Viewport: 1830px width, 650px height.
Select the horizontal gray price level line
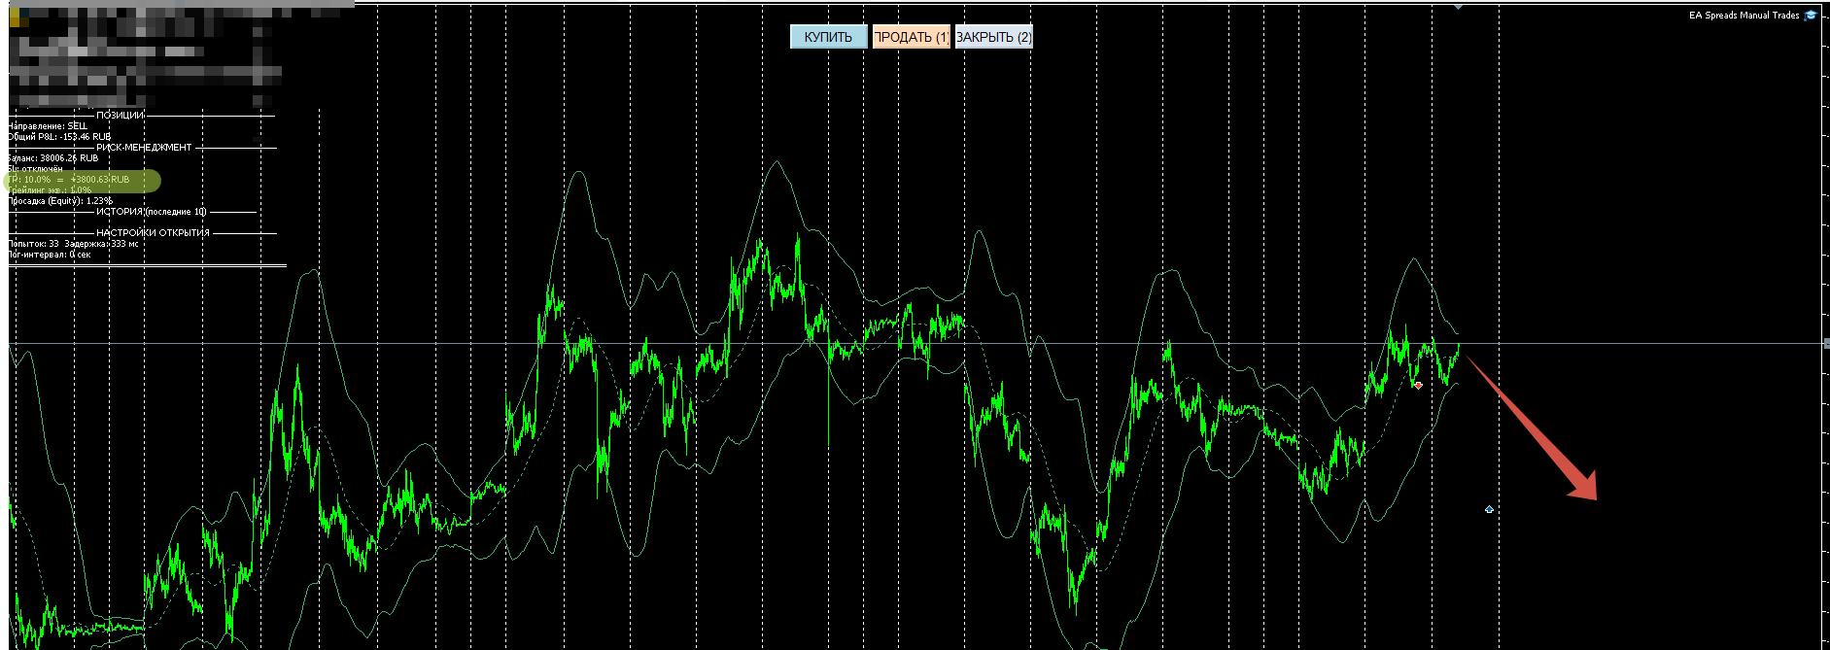pos(914,343)
